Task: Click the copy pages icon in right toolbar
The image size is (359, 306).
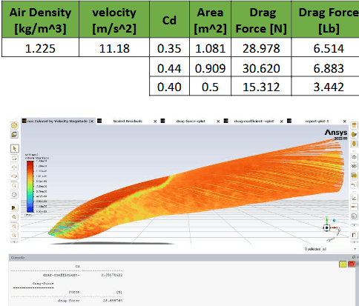Action: (355, 235)
